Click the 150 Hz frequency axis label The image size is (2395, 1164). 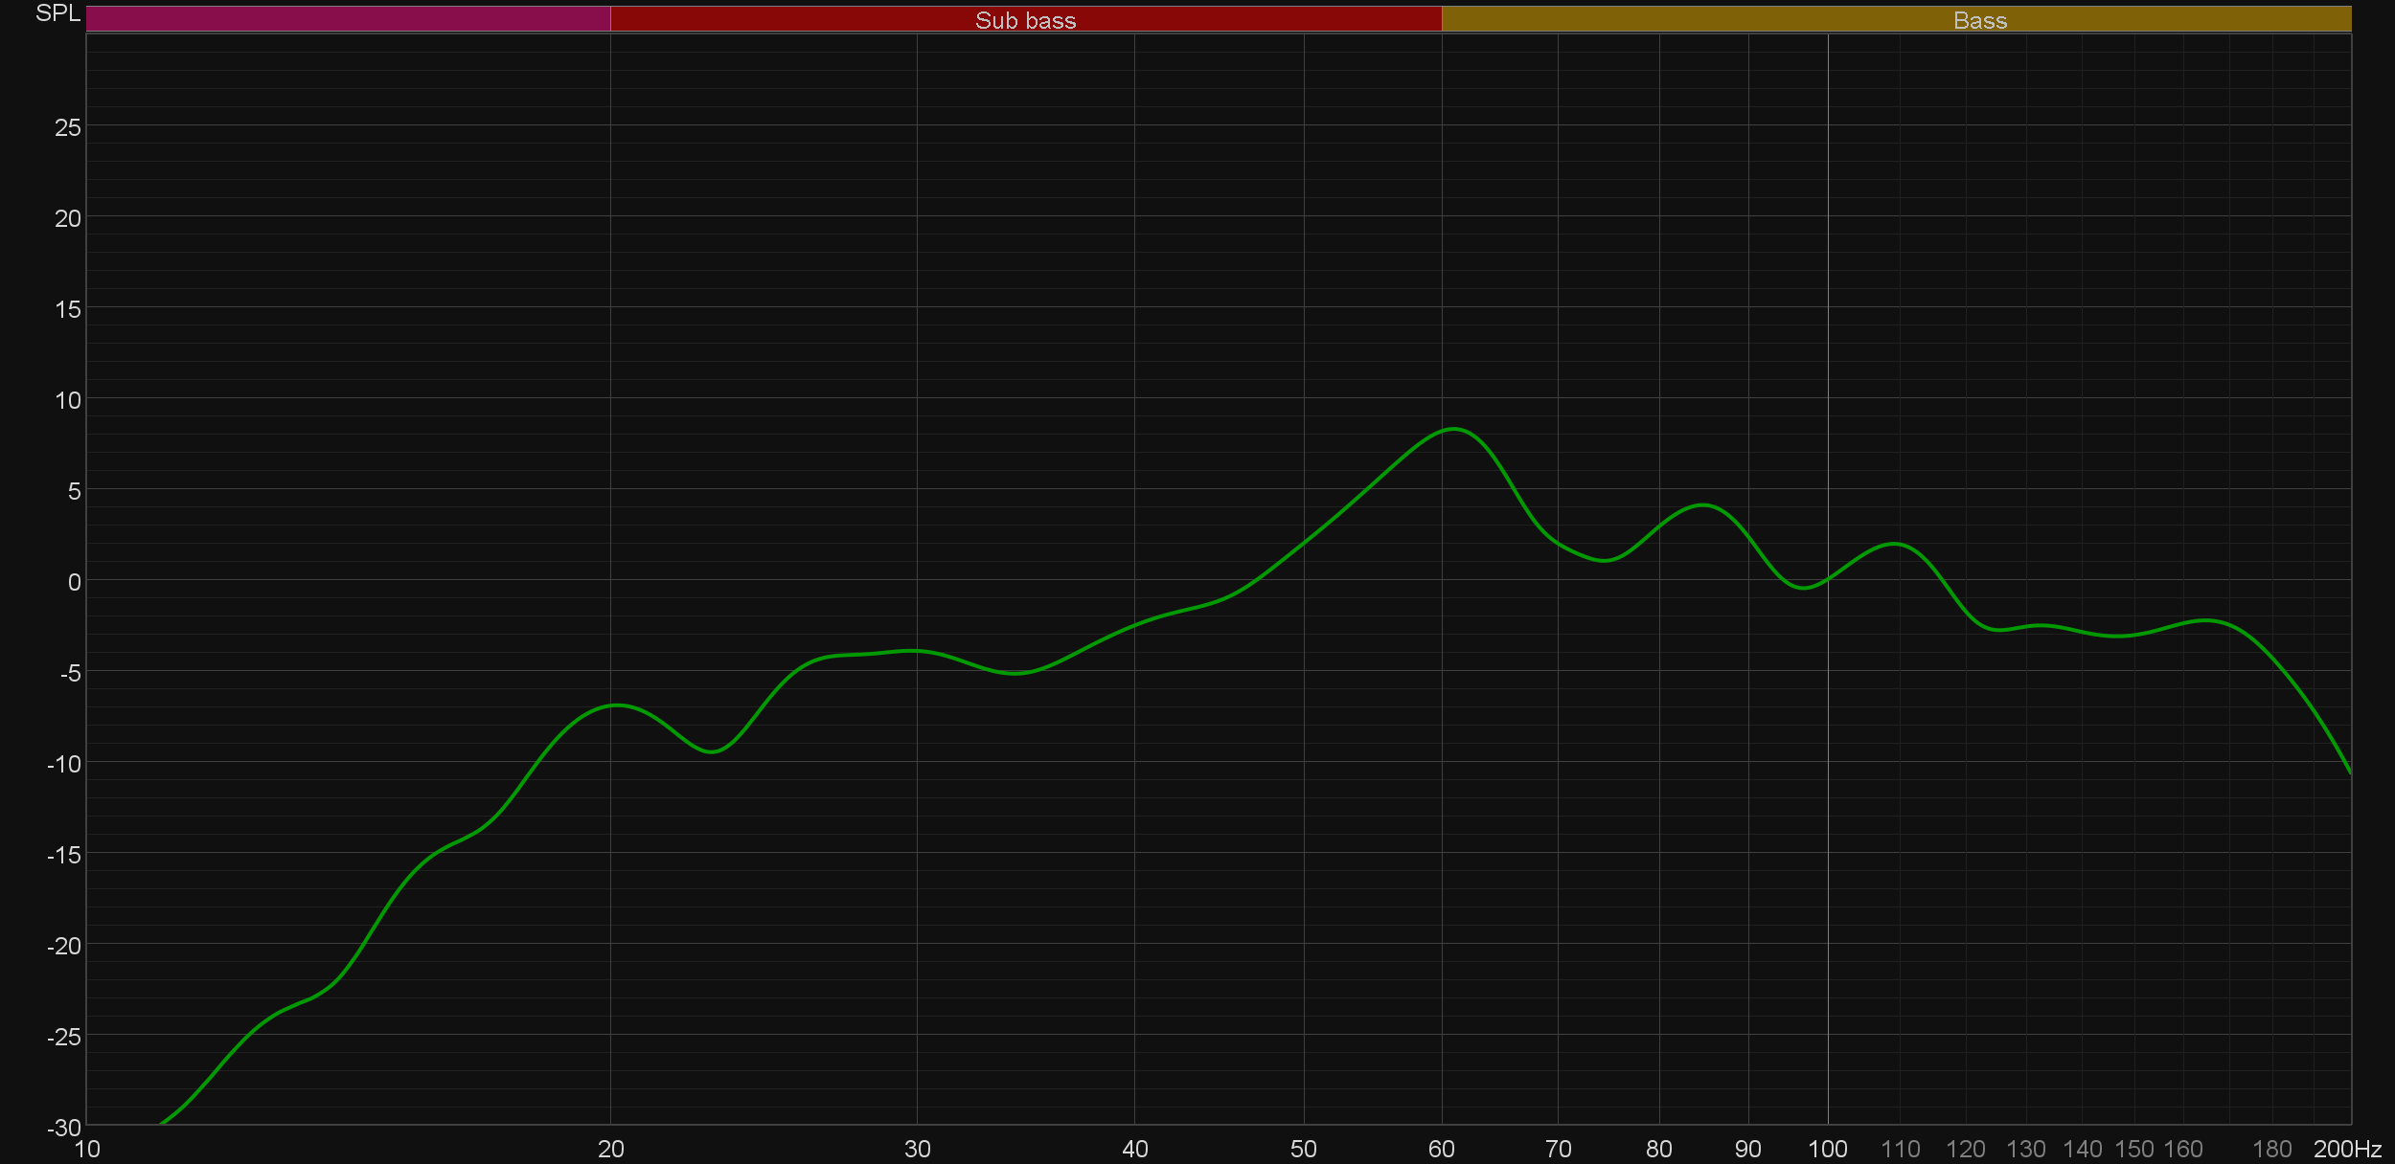[x=2133, y=1149]
